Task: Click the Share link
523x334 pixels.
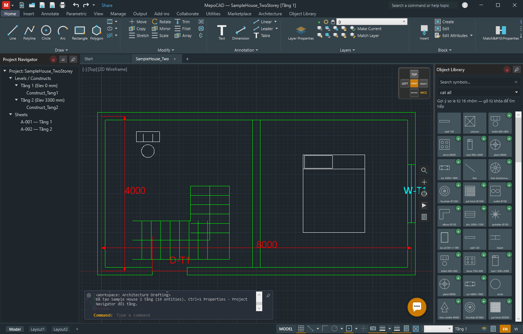Action: (107, 5)
